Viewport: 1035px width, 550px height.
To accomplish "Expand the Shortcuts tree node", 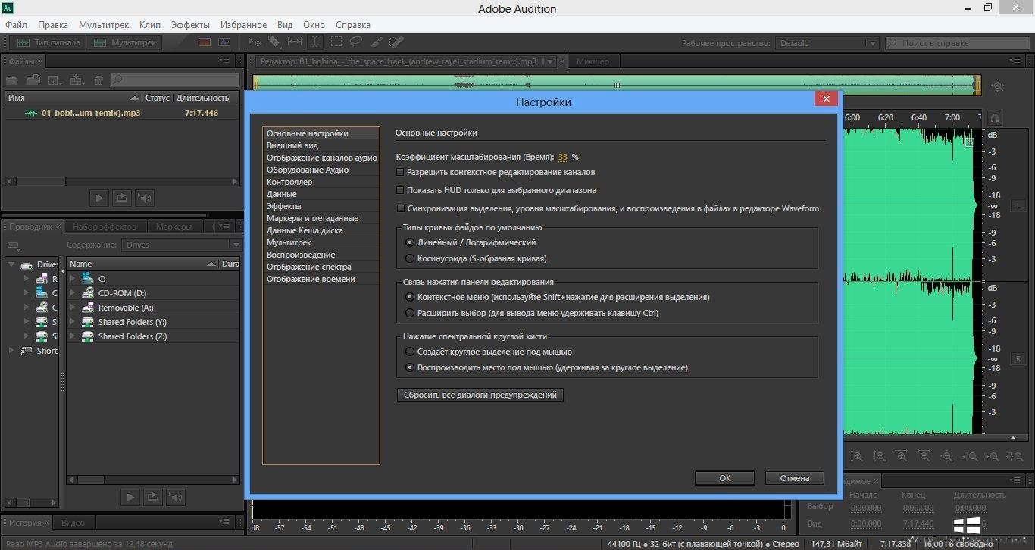I will (11, 351).
